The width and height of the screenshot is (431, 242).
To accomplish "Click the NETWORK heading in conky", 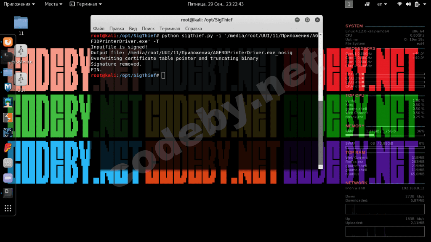I will click(356, 183).
